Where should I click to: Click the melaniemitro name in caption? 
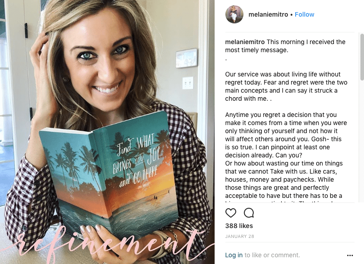tap(245, 42)
